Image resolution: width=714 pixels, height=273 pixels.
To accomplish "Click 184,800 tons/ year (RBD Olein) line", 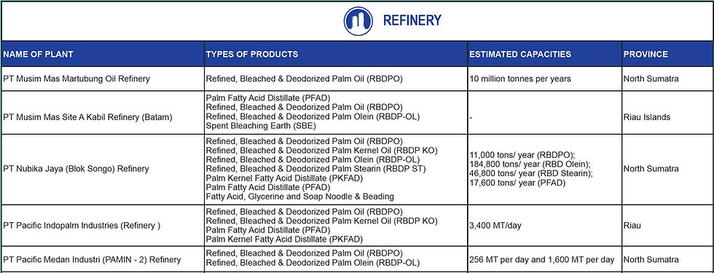I will tap(530, 165).
